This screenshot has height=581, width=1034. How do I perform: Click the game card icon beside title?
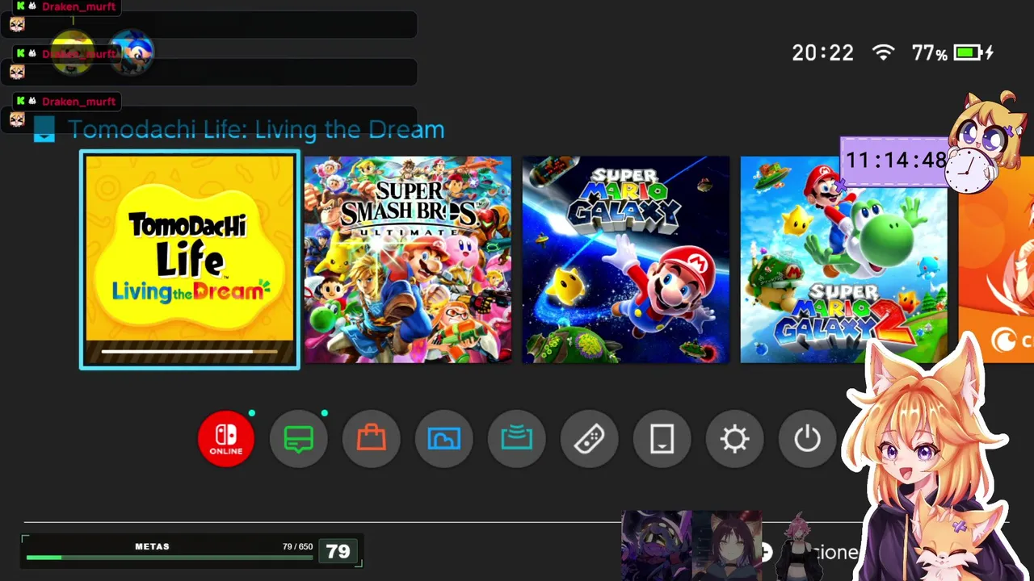point(44,129)
